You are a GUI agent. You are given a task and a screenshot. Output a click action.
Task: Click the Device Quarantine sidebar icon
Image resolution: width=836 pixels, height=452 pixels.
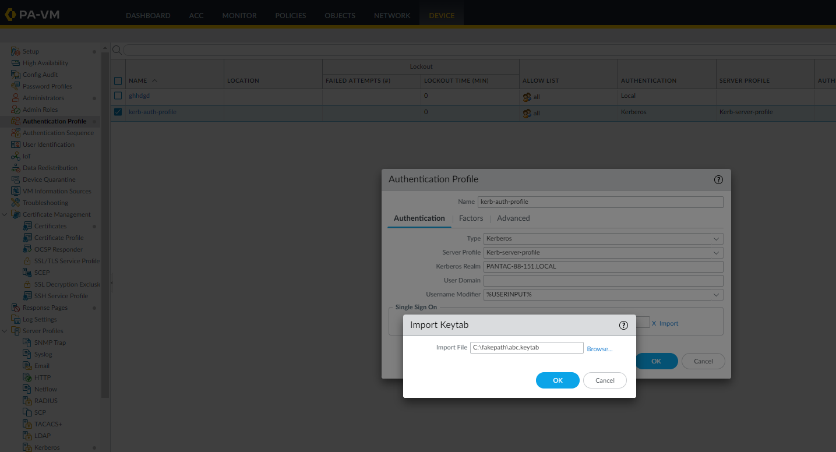click(x=16, y=179)
